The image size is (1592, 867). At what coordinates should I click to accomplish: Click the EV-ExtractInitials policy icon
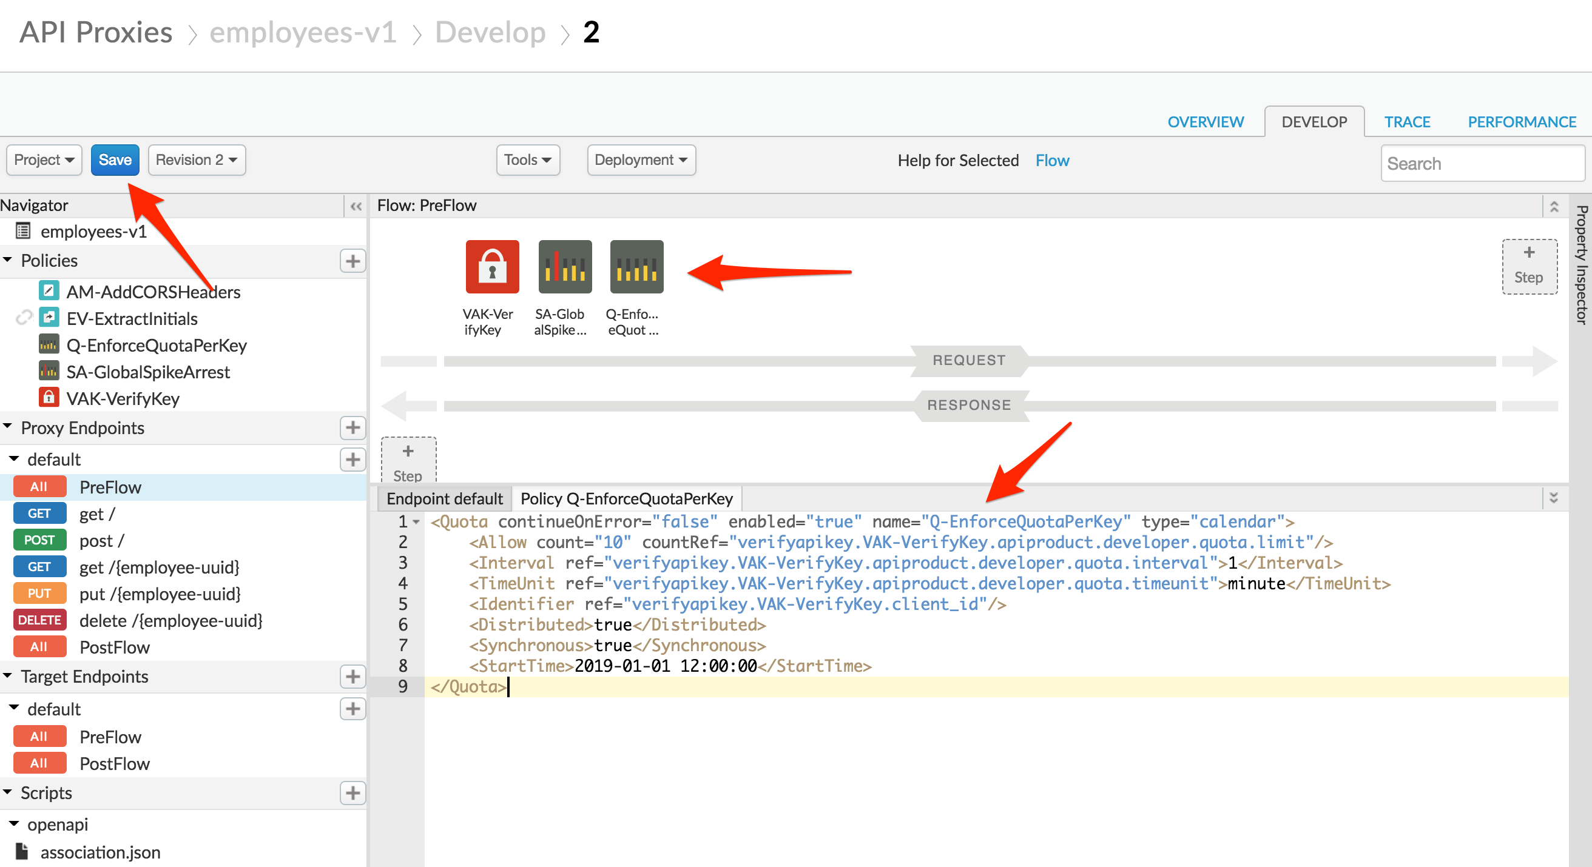coord(49,318)
